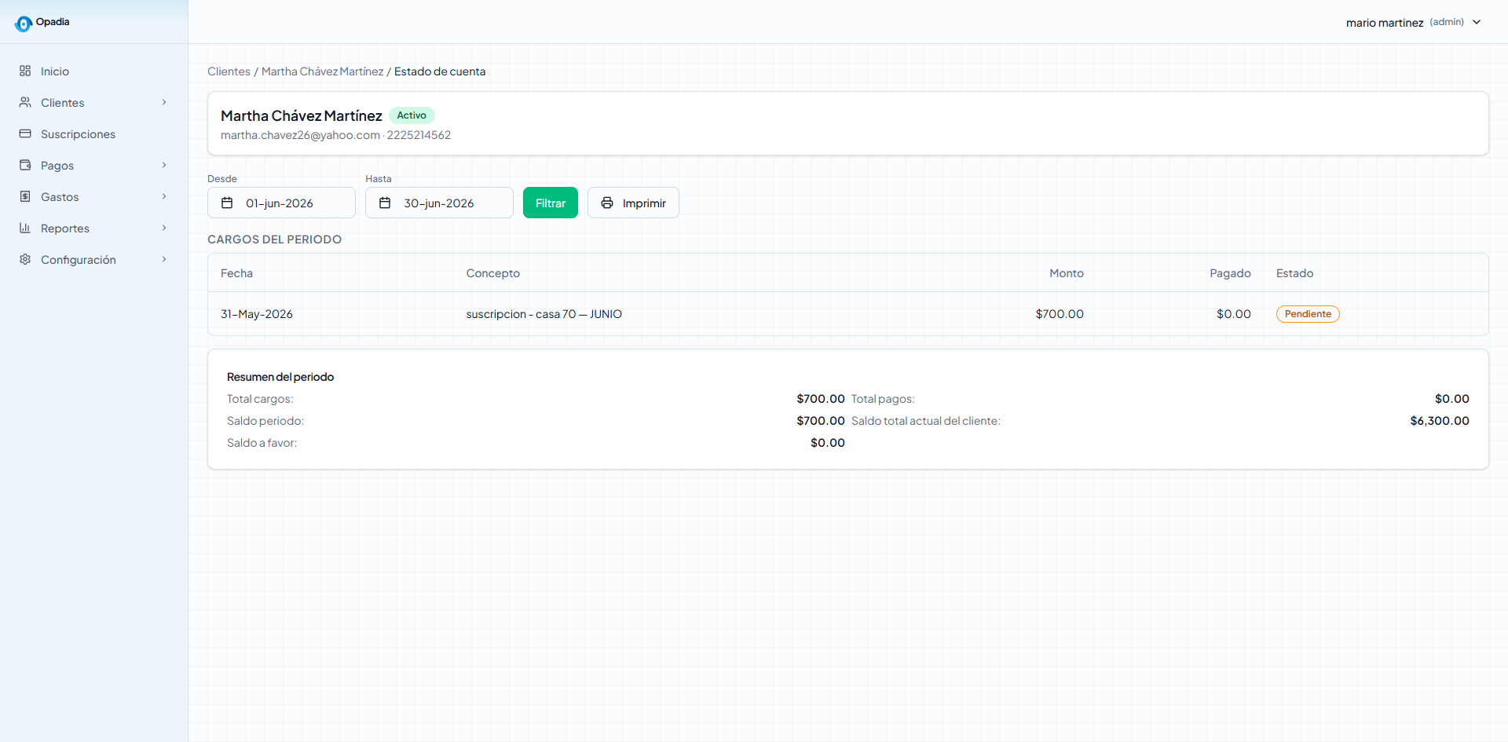The height and width of the screenshot is (742, 1508).
Task: Open Inicio in the sidebar
Action: 94,71
